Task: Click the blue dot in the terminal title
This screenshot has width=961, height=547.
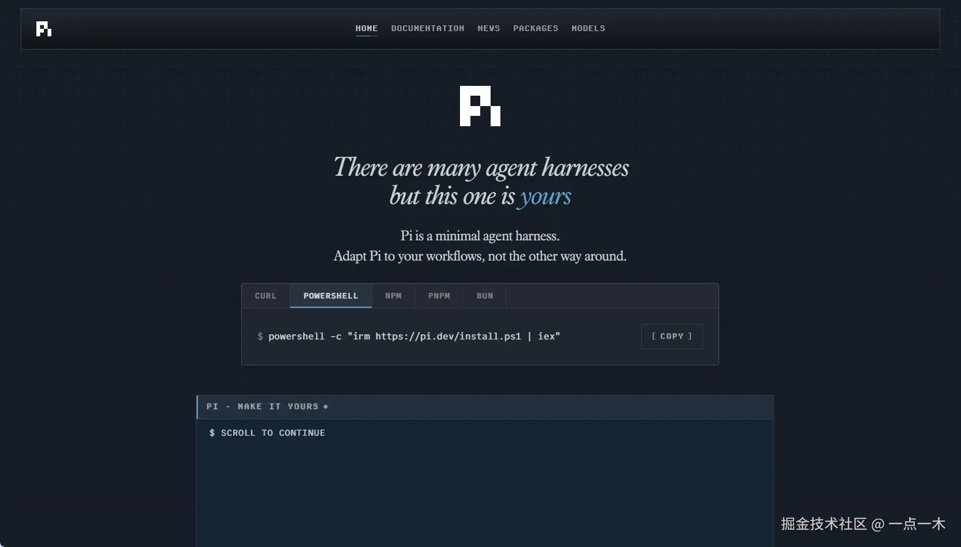Action: [x=326, y=406]
